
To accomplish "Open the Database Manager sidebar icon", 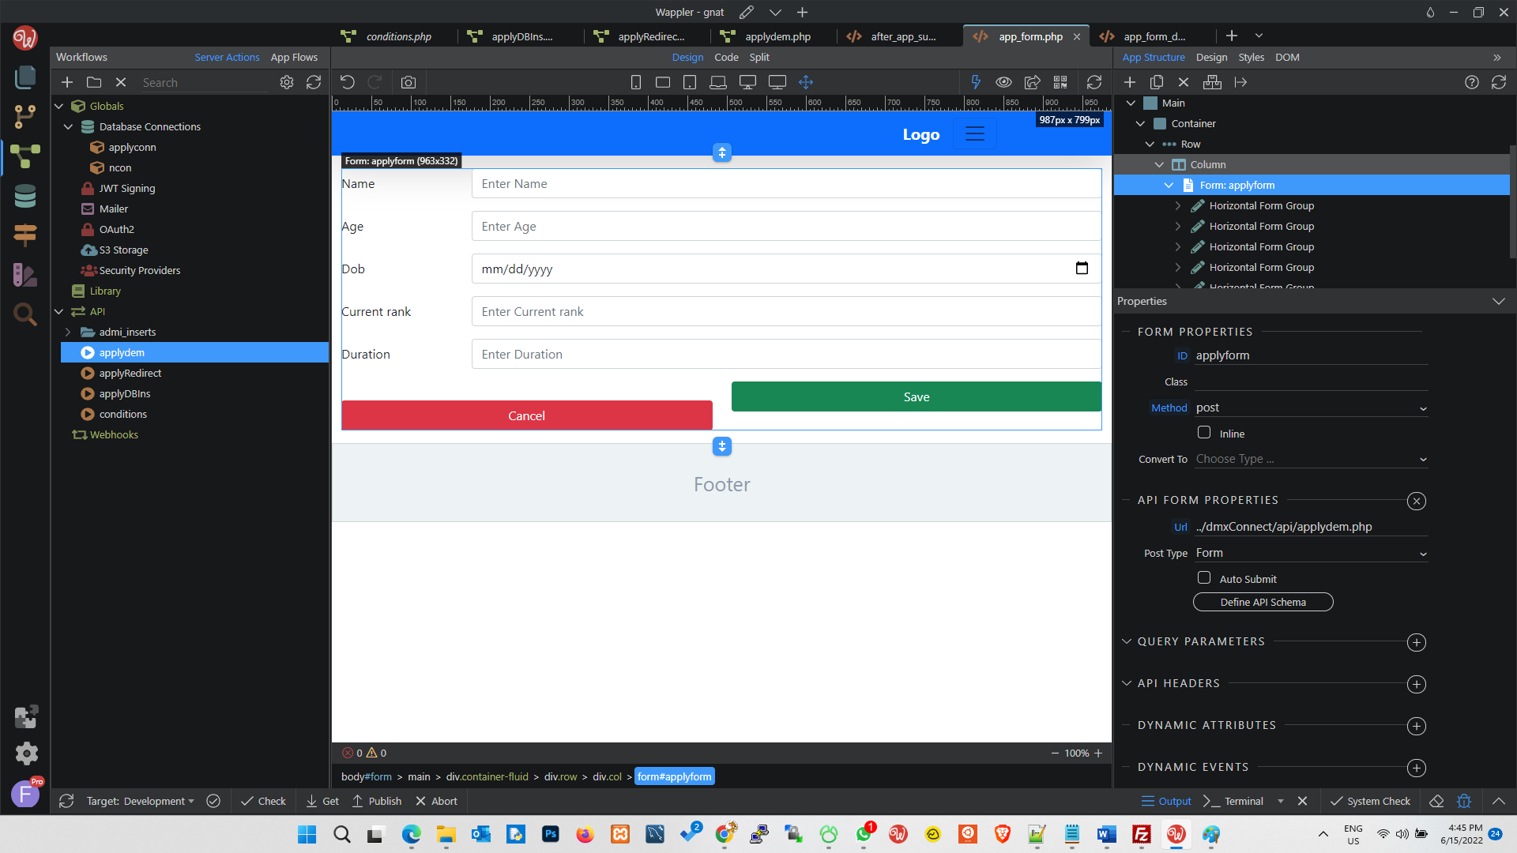I will [25, 196].
